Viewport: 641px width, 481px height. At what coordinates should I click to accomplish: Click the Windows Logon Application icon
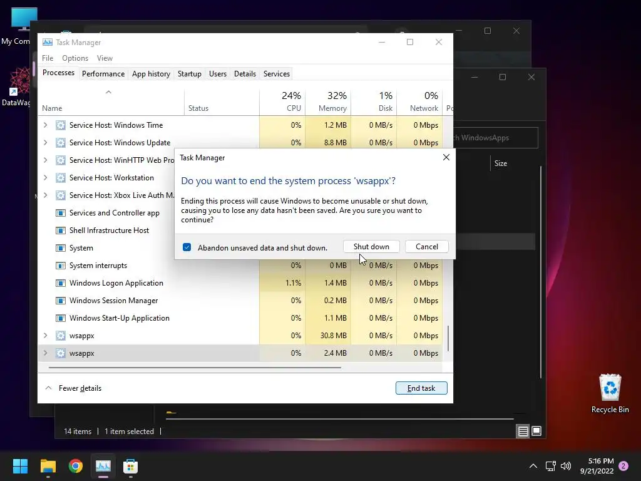tap(61, 283)
